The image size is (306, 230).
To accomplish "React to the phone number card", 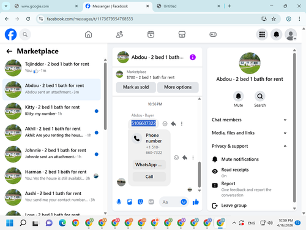I will 176,158.
